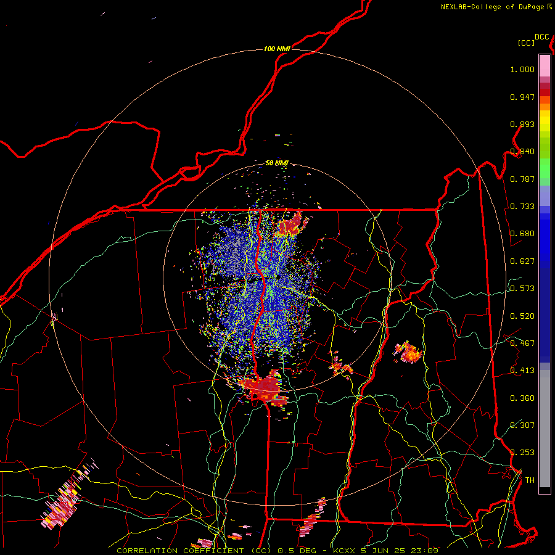Select the 0.733 scale value
The height and width of the screenshot is (555, 555).
[x=522, y=207]
